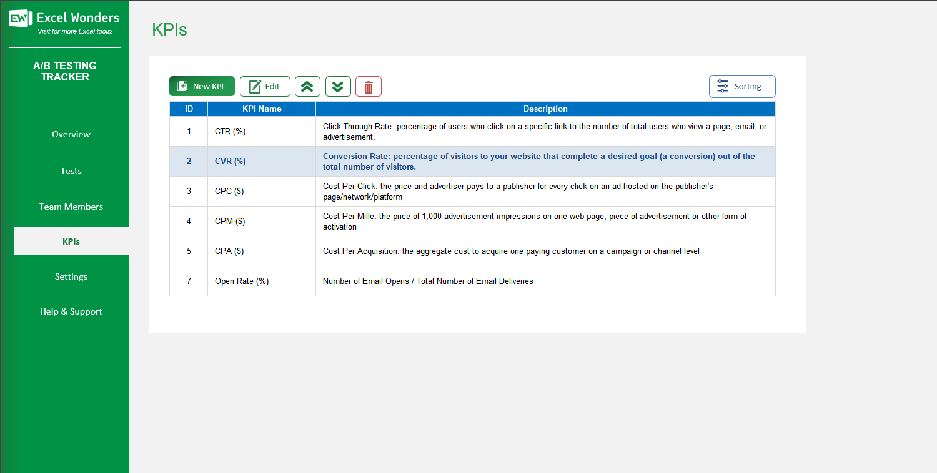Click the New KPI button
This screenshot has width=937, height=473.
tap(201, 86)
